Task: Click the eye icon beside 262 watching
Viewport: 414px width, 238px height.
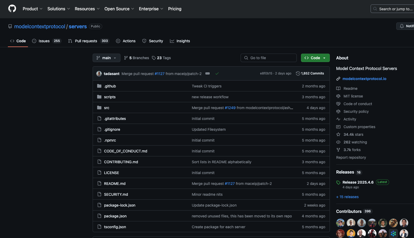Action: (x=338, y=142)
